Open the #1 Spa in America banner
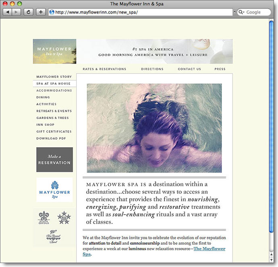278x267 pixels. (154, 51)
